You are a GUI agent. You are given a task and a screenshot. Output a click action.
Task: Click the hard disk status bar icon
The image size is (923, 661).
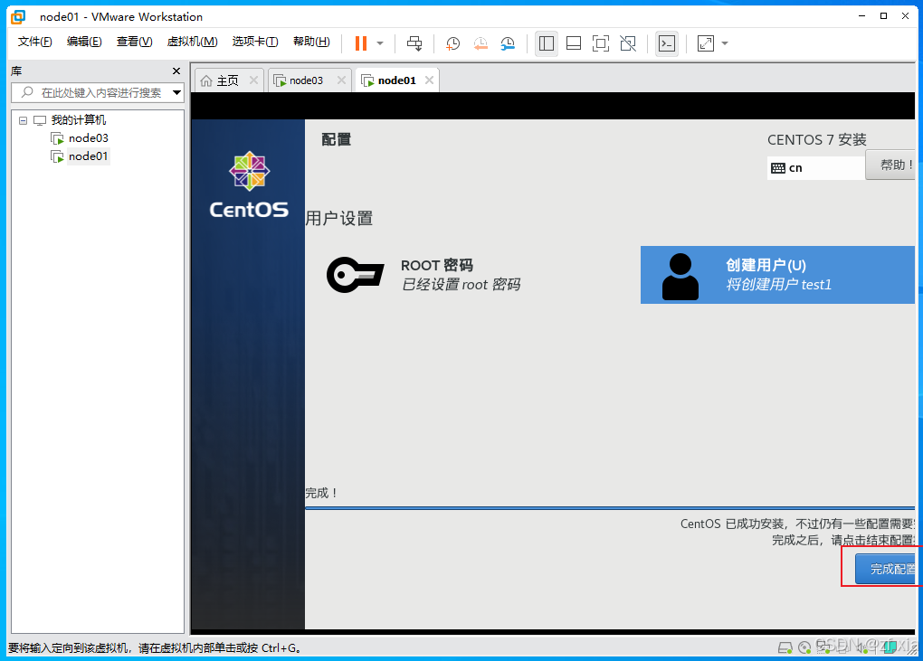785,647
